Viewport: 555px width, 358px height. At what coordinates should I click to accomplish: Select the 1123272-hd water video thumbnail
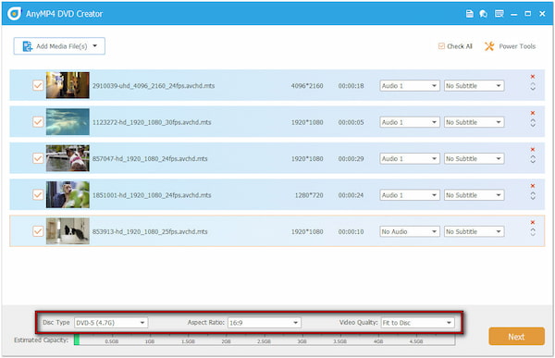coord(68,122)
